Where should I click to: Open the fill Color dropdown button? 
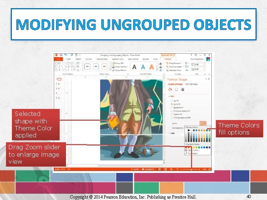point(203,123)
